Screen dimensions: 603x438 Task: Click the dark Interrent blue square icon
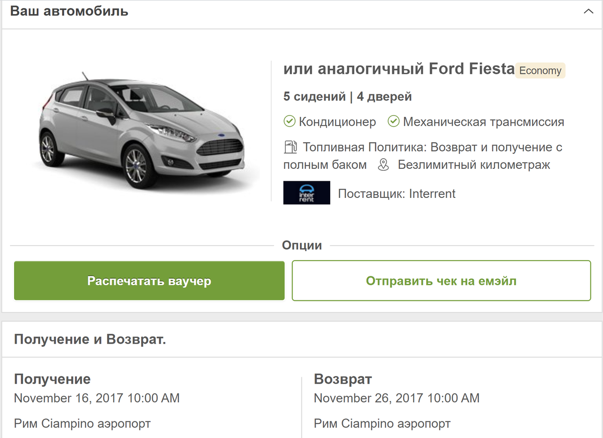(307, 193)
